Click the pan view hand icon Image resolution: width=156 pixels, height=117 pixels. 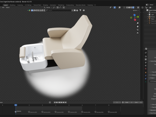(137, 26)
